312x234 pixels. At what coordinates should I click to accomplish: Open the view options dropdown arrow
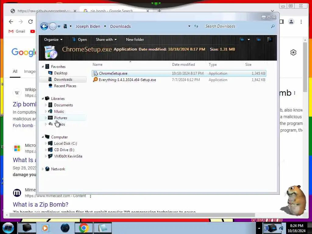pos(249,40)
